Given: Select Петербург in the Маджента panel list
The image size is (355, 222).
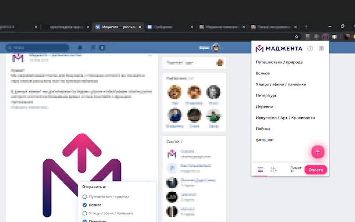Looking at the screenshot, I should pyautogui.click(x=266, y=95).
